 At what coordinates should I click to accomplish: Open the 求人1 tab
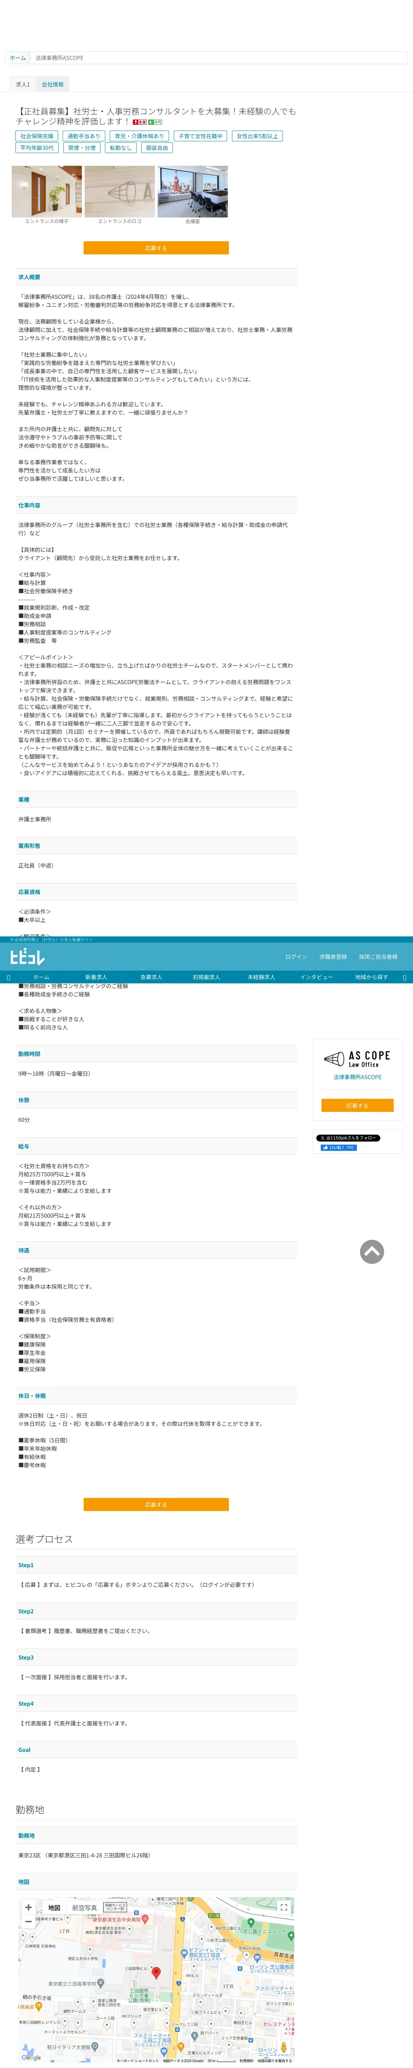(x=22, y=84)
